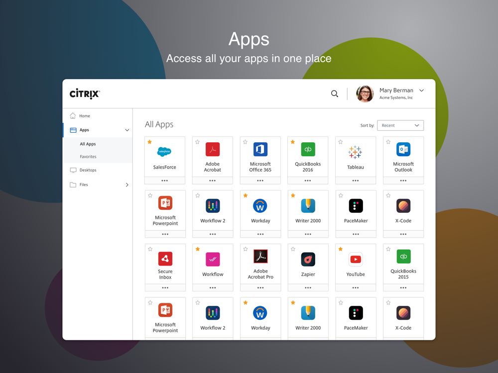498x373 pixels.
Task: Open Tableau more options dots
Action: coord(356,181)
